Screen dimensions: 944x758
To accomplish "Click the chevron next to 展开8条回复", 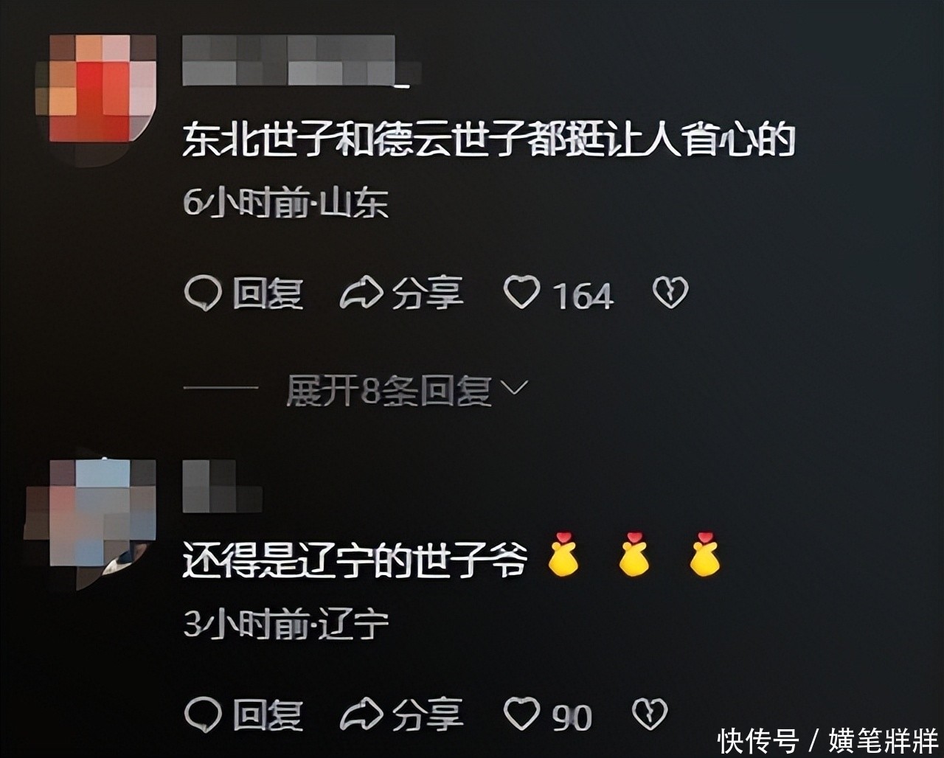I will point(515,388).
